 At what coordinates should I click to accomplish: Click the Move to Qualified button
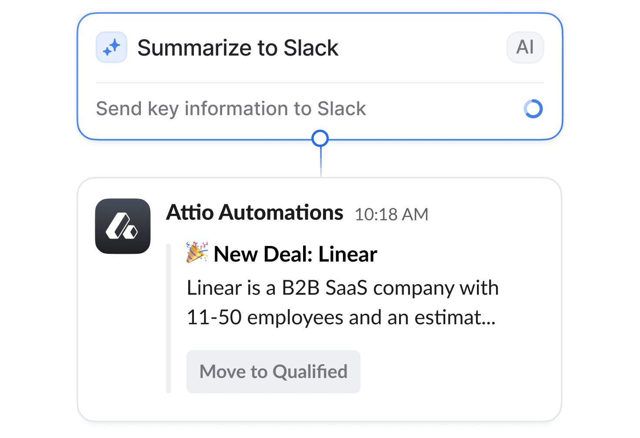tap(273, 371)
